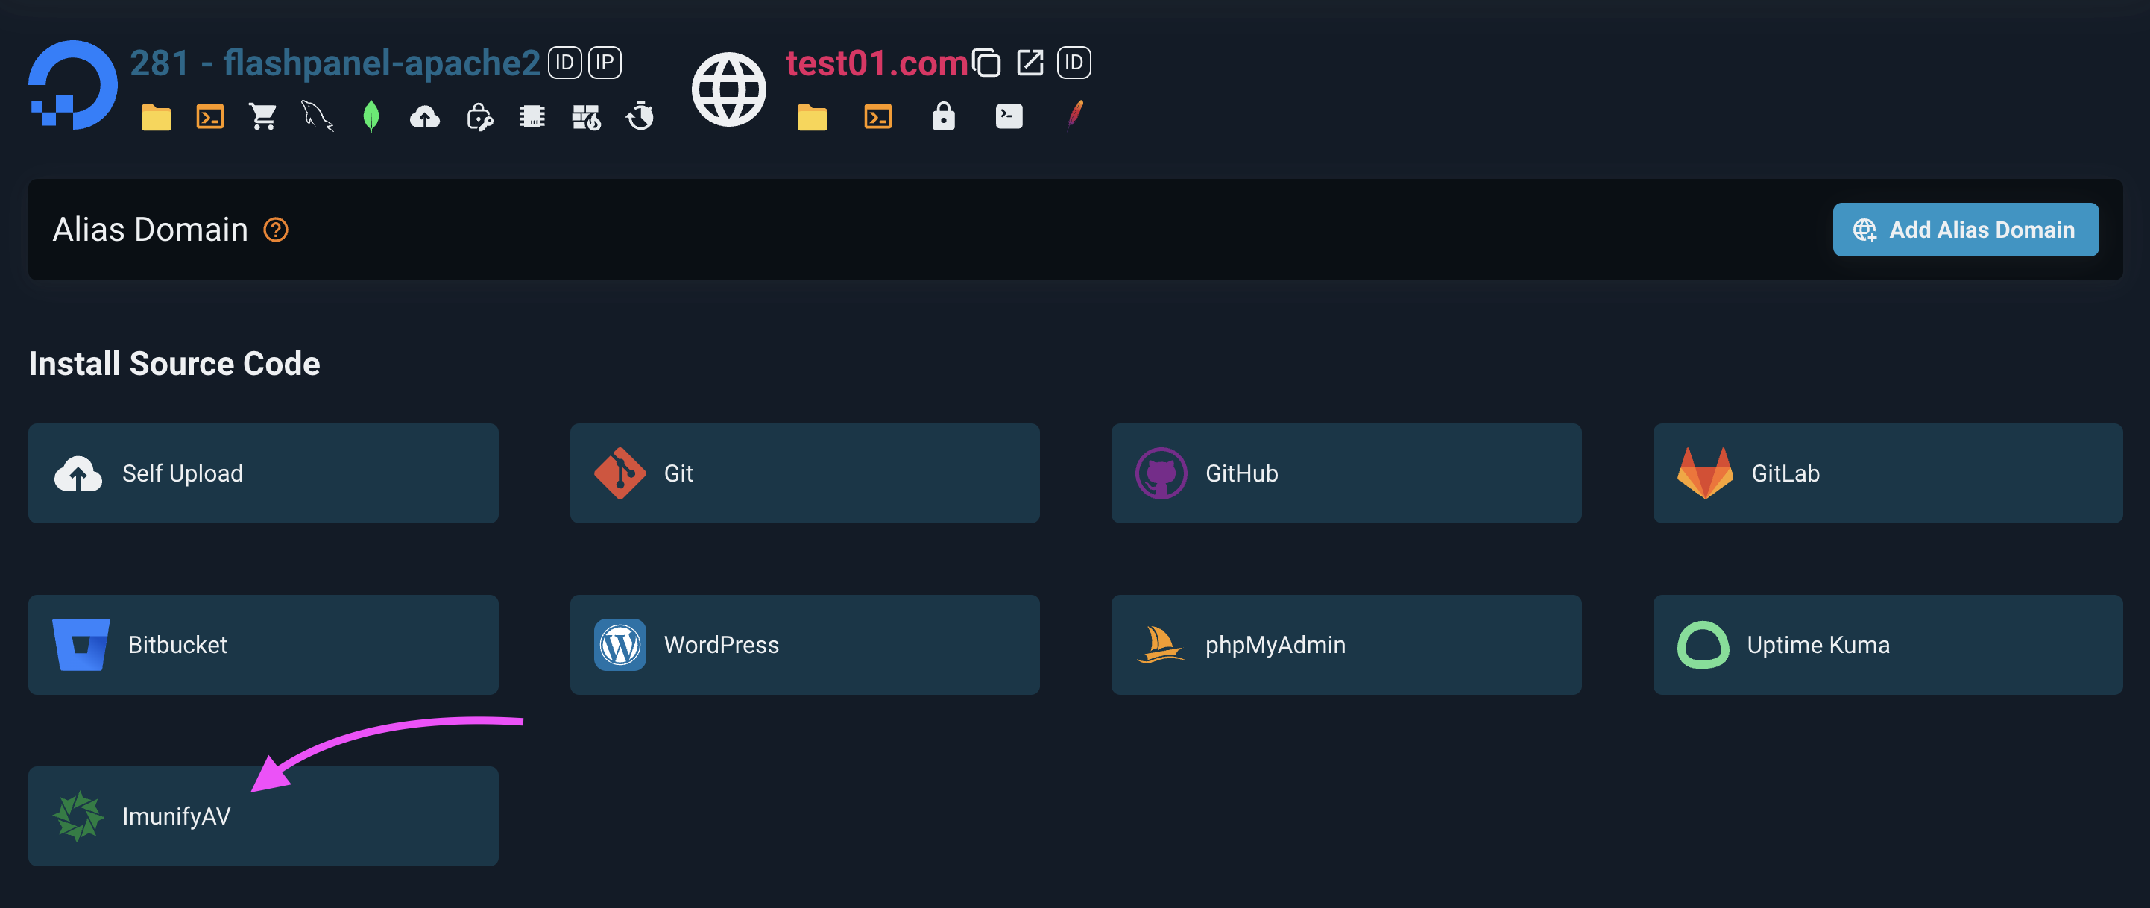Open the firewall brick-and-flame icon
This screenshot has height=908, width=2150.
coord(586,117)
